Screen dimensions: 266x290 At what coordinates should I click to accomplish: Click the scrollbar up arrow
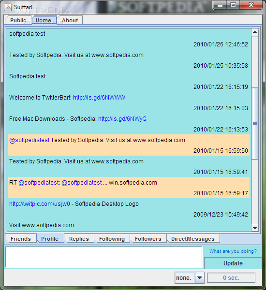point(255,32)
